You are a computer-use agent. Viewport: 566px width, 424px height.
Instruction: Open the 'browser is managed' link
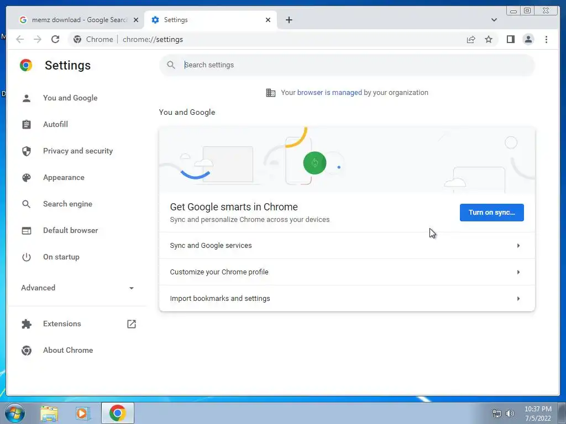pos(329,93)
